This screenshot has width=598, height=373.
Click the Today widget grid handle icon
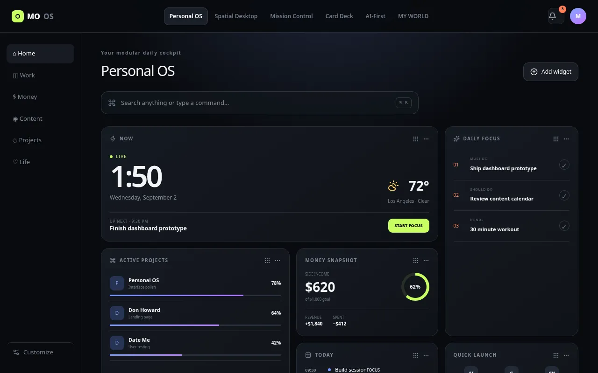coord(416,355)
